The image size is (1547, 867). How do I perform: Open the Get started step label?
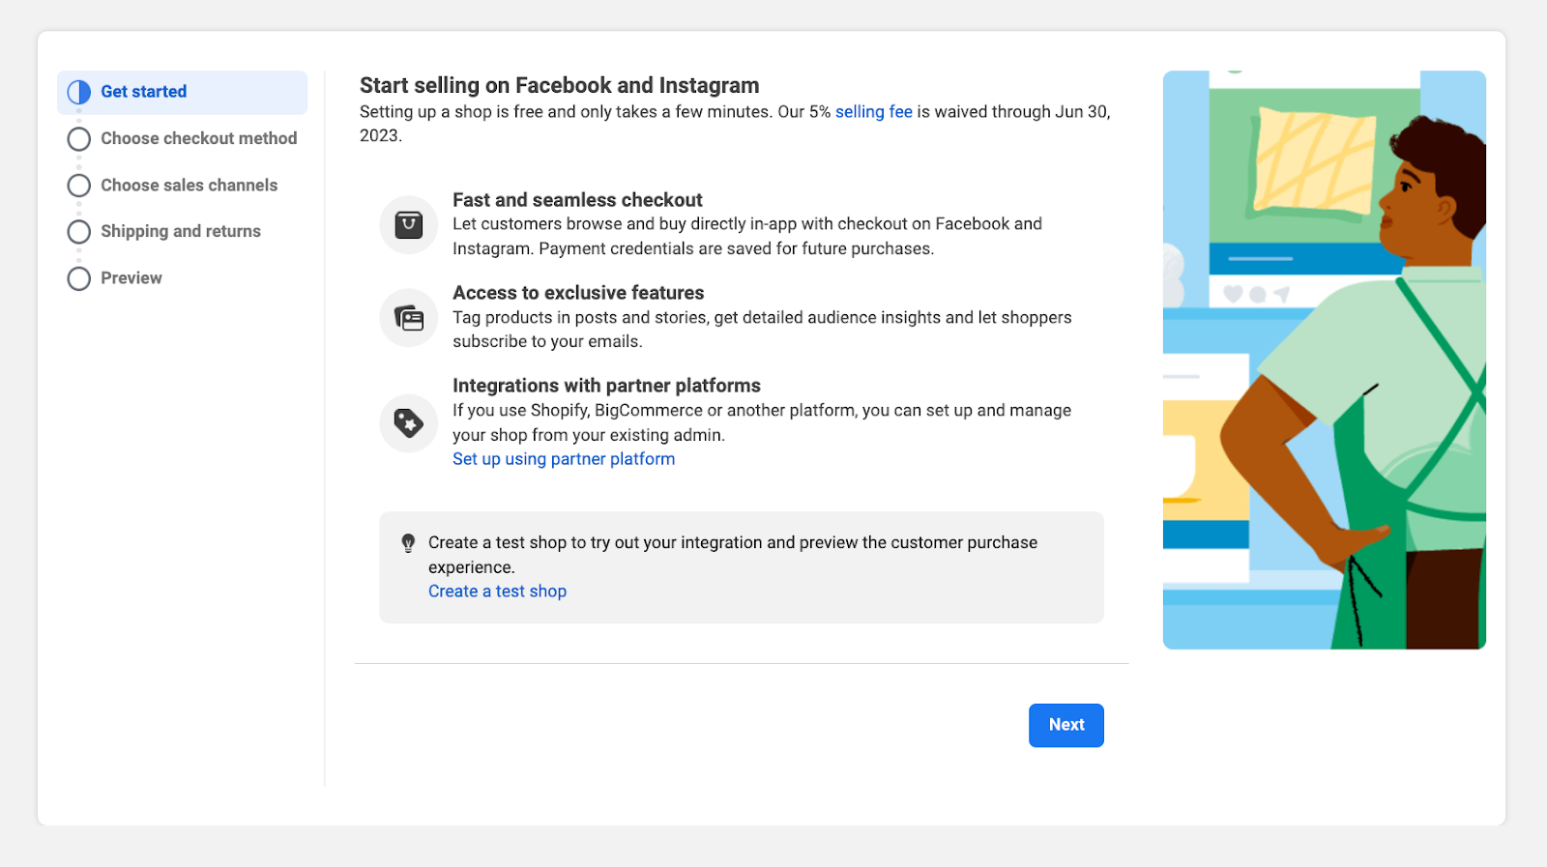143,92
